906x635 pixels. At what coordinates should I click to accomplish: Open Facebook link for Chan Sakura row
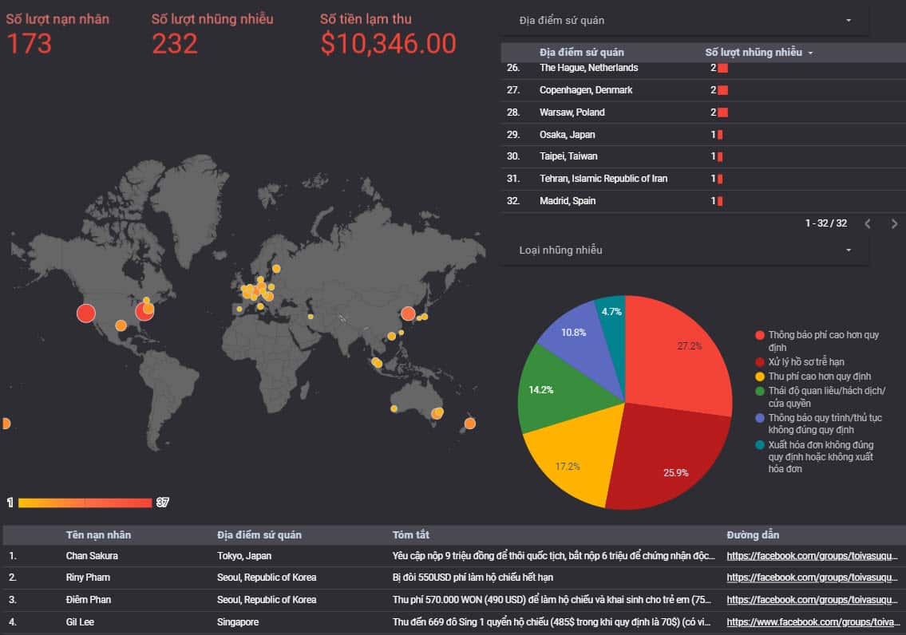coord(812,555)
